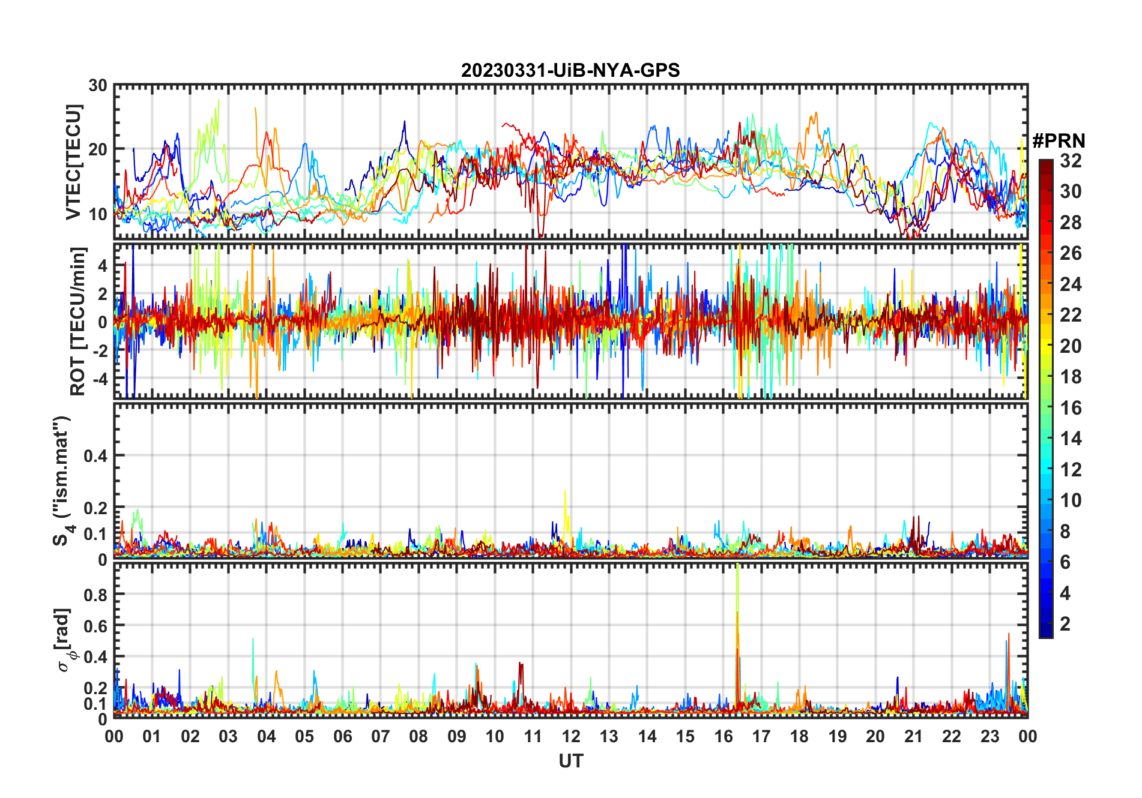The image size is (1142, 798).
Task: Click colorbar tick label 16
Action: pyautogui.click(x=1071, y=408)
